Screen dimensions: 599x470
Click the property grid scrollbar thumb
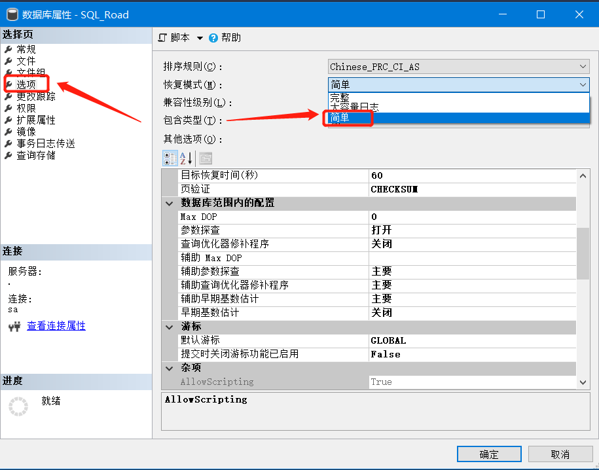click(x=583, y=254)
